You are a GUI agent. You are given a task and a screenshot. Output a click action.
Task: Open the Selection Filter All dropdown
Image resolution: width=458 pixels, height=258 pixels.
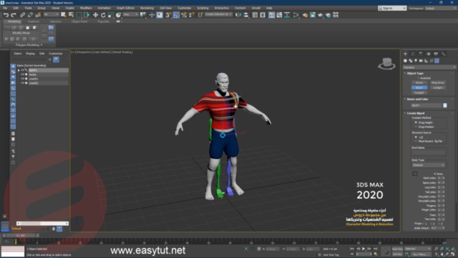[x=51, y=14]
